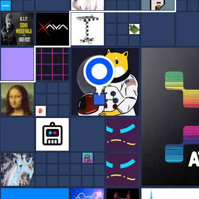The image size is (199, 199).
Task: Select the checkered chess table tile
Action: (x=88, y=29)
